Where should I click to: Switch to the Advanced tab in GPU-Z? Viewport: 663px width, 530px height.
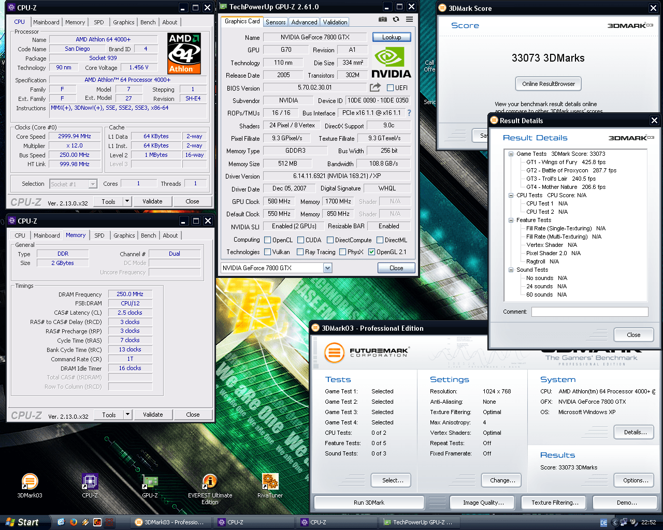[304, 22]
